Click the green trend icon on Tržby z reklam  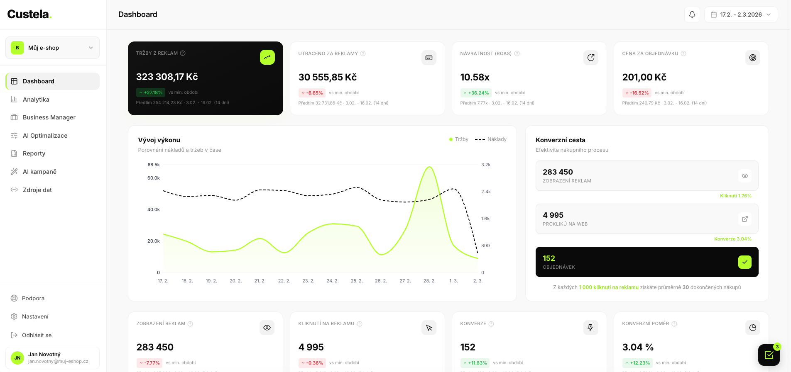click(x=267, y=57)
